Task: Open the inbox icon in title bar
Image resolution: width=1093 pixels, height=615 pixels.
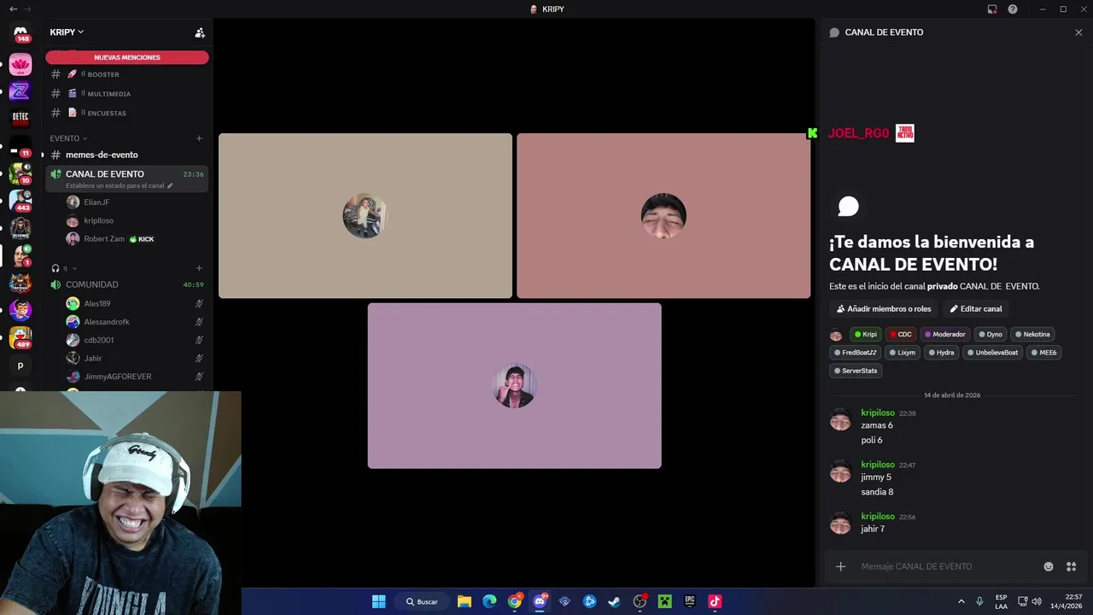Action: (992, 9)
